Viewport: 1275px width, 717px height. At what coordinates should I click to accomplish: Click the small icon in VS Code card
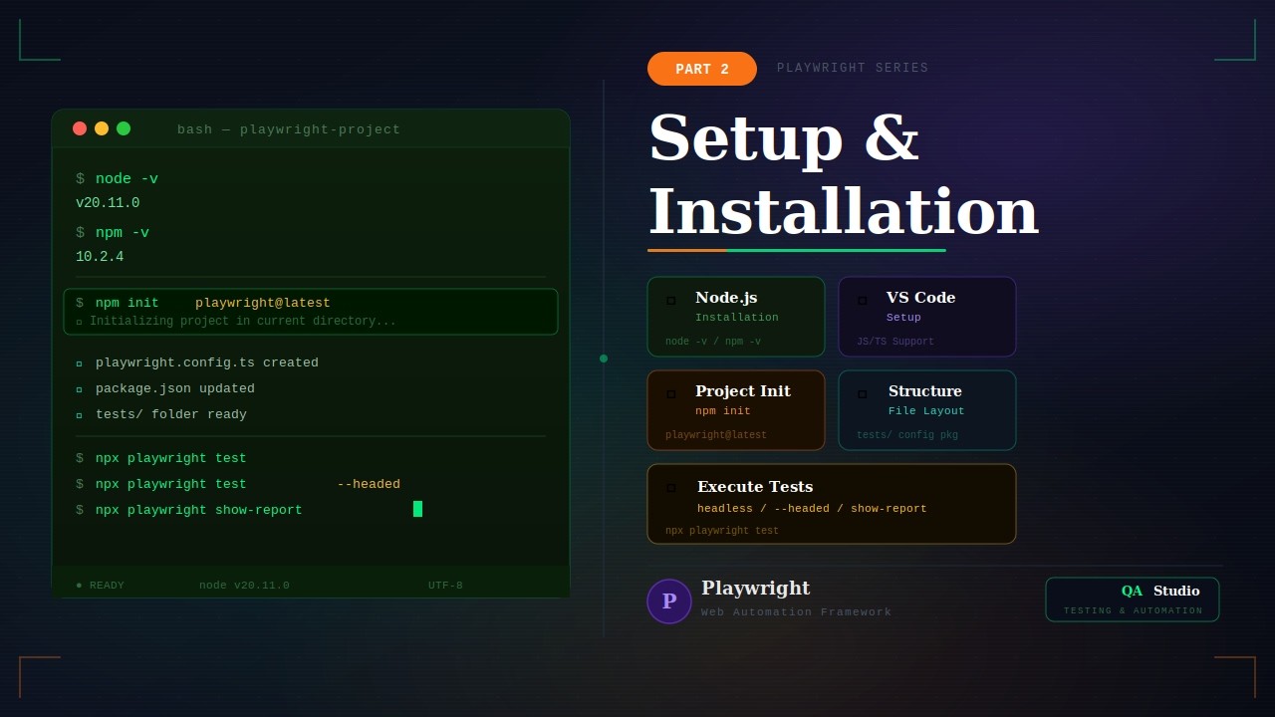coord(863,301)
